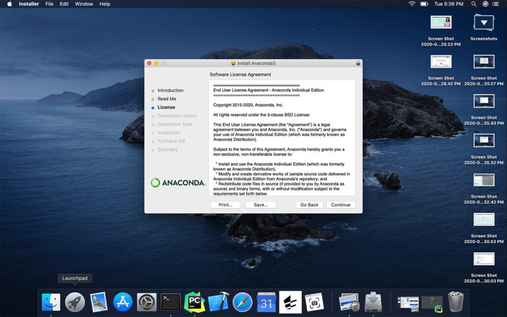
Task: Open the Help menu
Action: [x=105, y=4]
